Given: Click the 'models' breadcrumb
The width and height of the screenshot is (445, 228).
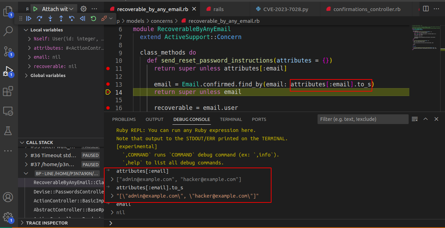Looking at the screenshot, I should (135, 21).
